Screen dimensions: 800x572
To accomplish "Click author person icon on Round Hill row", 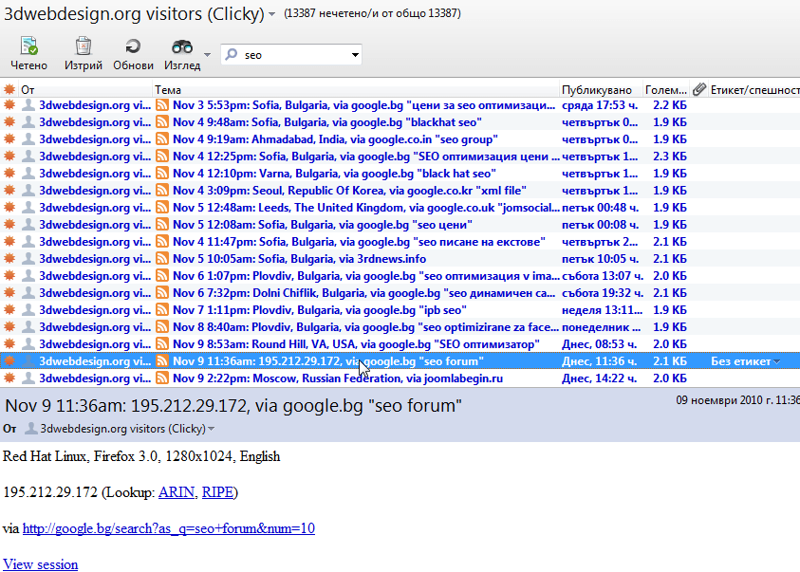I will point(29,344).
